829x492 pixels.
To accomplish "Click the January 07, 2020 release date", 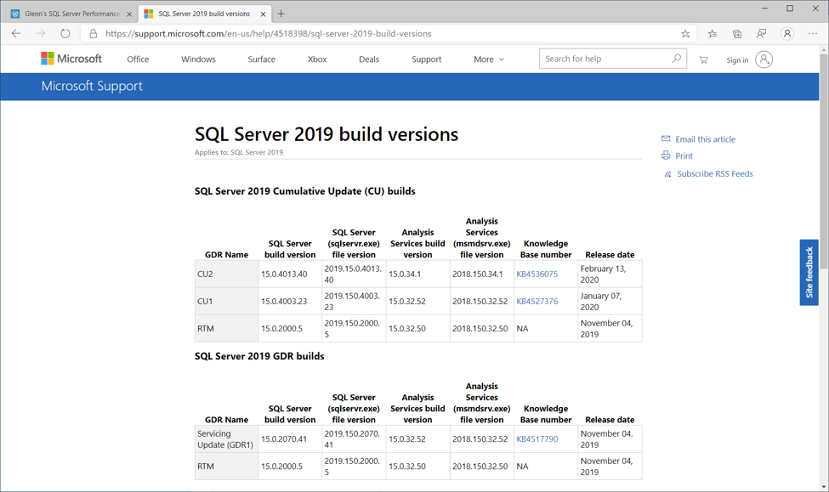I will coord(610,301).
